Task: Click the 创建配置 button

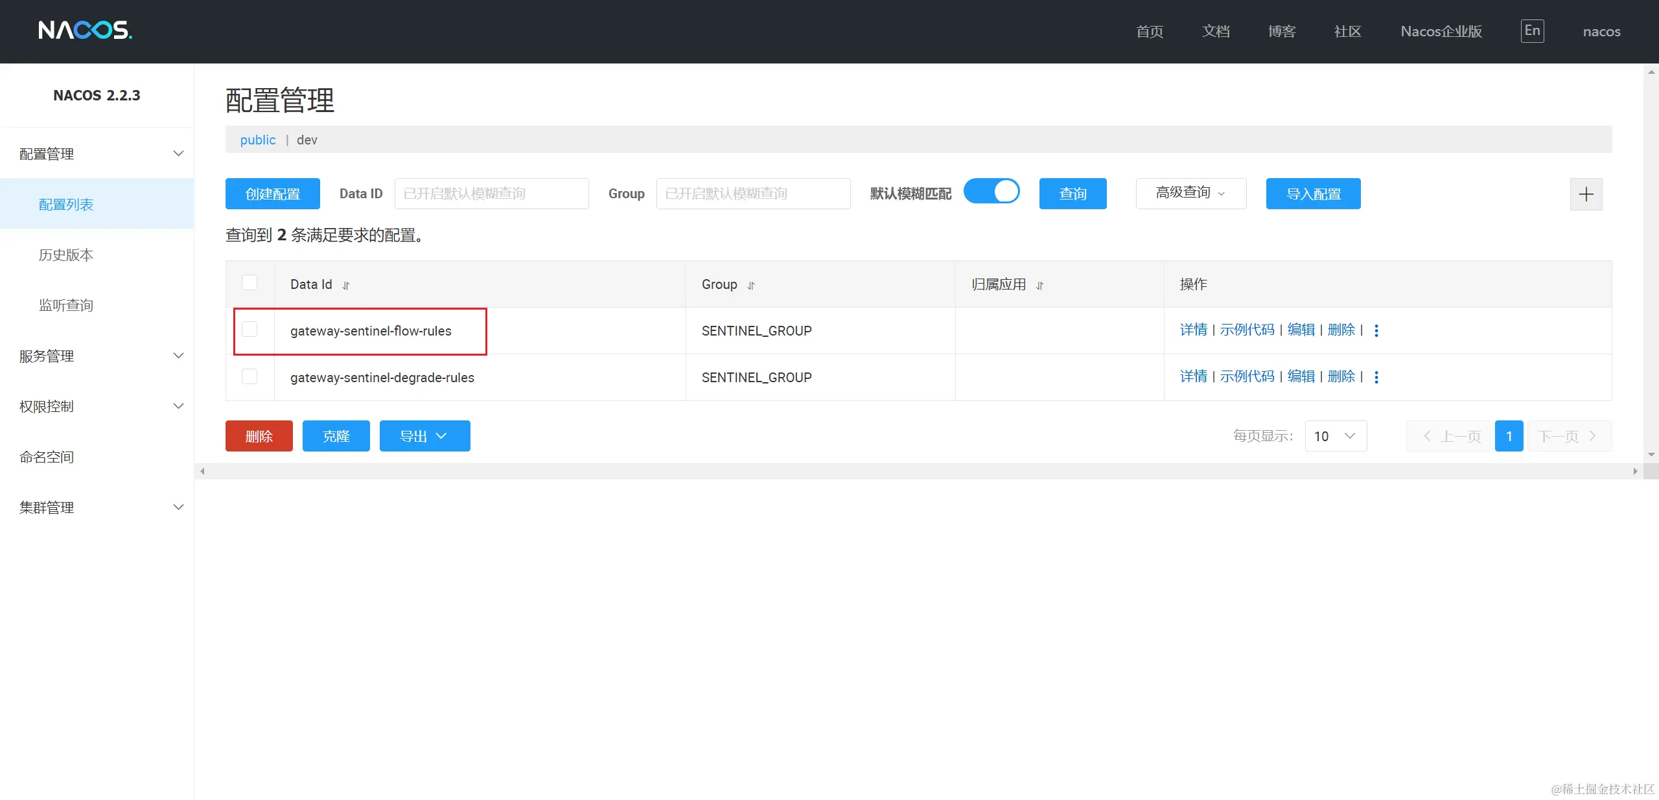Action: click(x=272, y=194)
